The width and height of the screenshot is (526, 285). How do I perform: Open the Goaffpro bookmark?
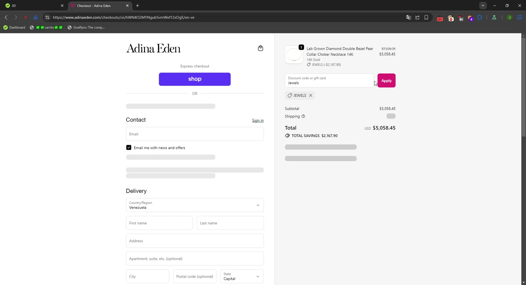point(86,27)
